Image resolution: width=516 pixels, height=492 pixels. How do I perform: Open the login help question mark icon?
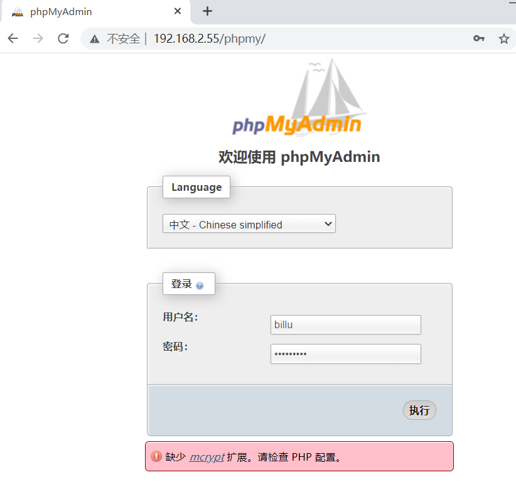pyautogui.click(x=200, y=286)
